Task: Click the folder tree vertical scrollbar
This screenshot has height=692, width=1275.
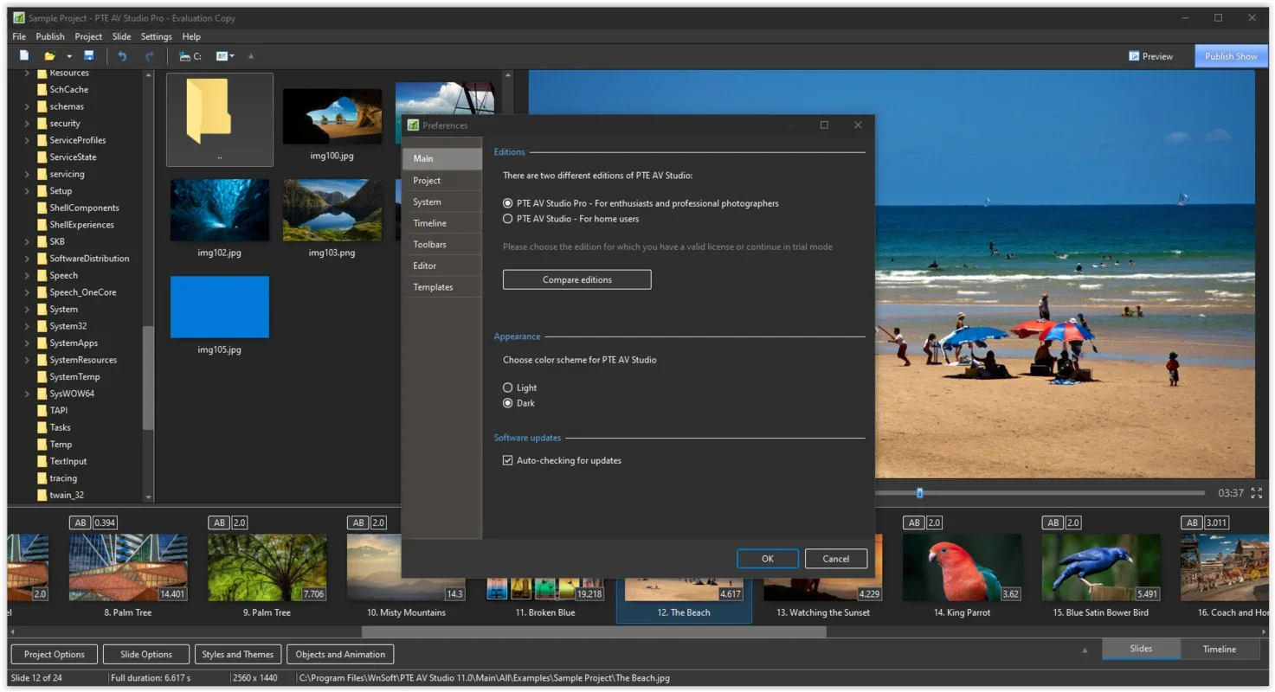Action: 148,378
